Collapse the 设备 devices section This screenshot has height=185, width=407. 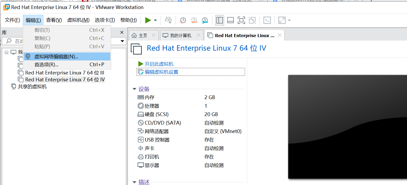134,89
